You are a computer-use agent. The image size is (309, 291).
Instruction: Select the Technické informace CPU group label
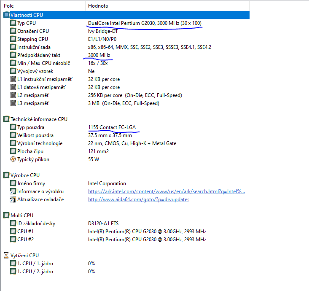(x=39, y=119)
